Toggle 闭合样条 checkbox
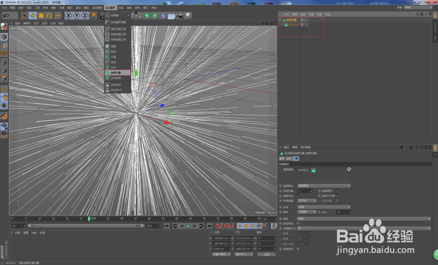The width and height of the screenshot is (438, 265). click(x=298, y=224)
